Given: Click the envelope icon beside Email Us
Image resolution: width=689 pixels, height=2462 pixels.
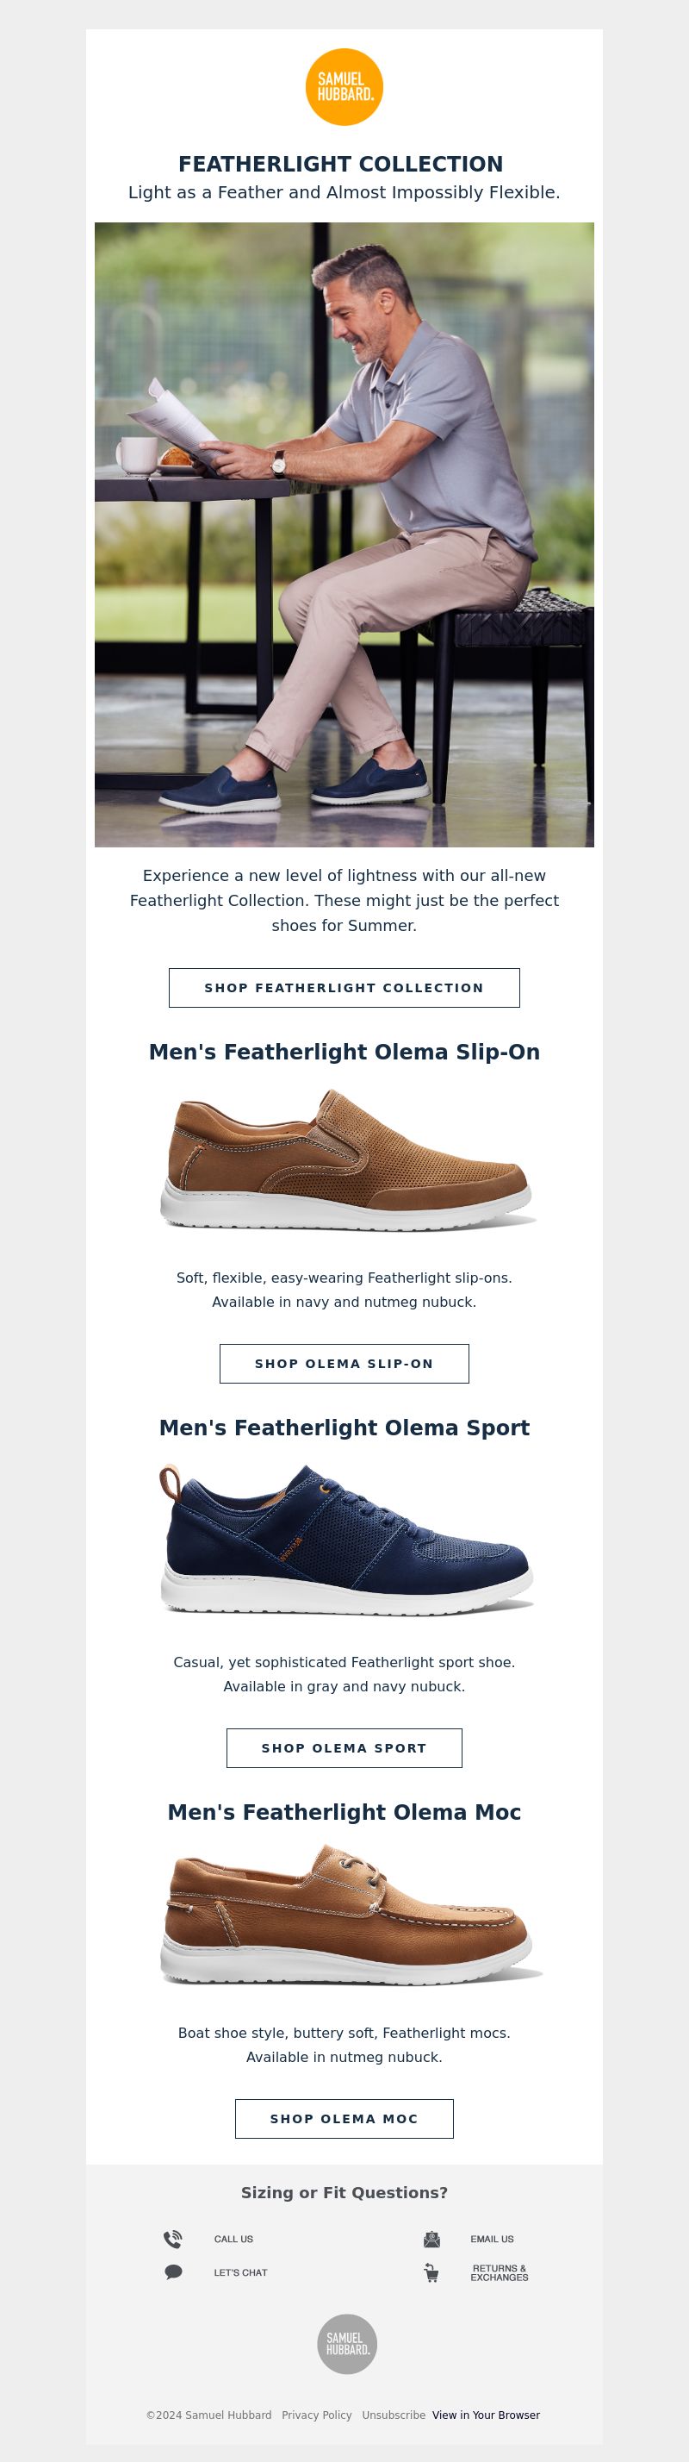Looking at the screenshot, I should click(x=431, y=2240).
